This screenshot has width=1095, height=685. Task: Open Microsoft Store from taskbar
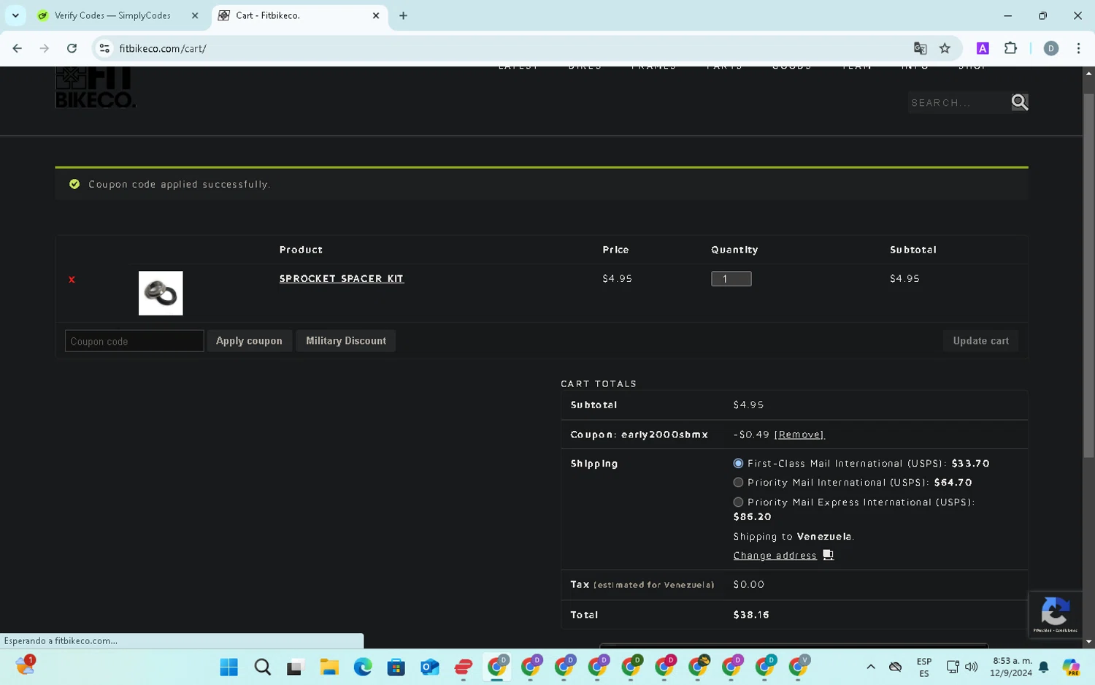(396, 667)
